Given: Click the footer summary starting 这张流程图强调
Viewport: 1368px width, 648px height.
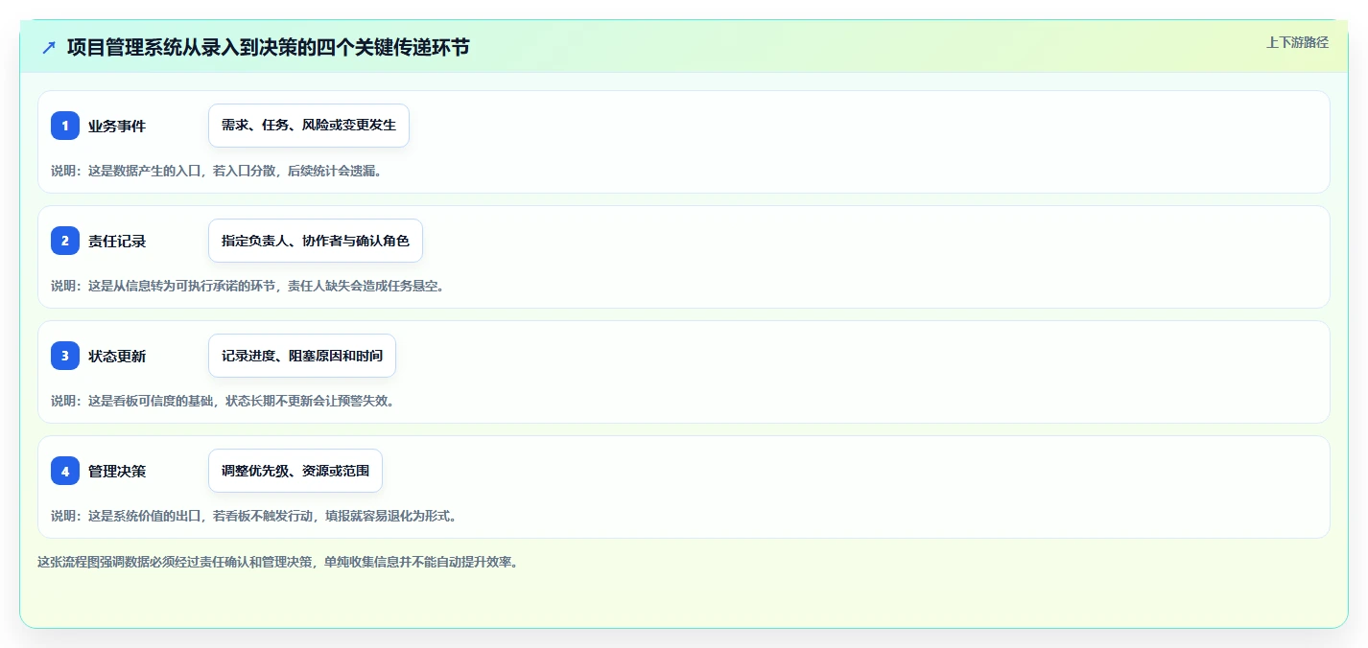Looking at the screenshot, I should point(277,562).
